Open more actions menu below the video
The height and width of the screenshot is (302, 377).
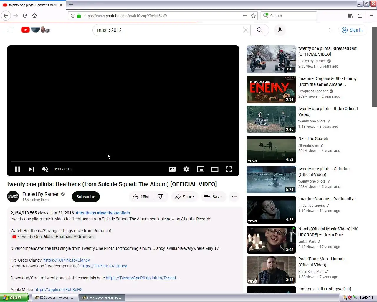[234, 197]
